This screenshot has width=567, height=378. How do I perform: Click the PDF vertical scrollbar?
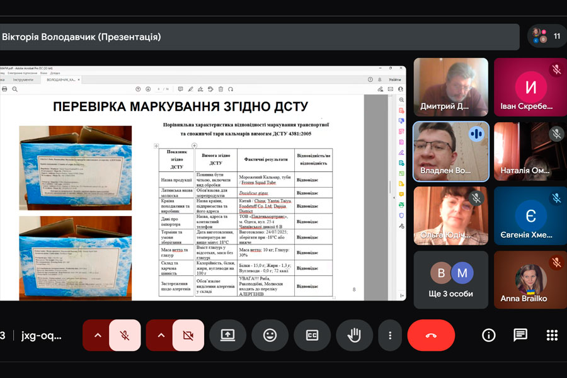point(390,189)
